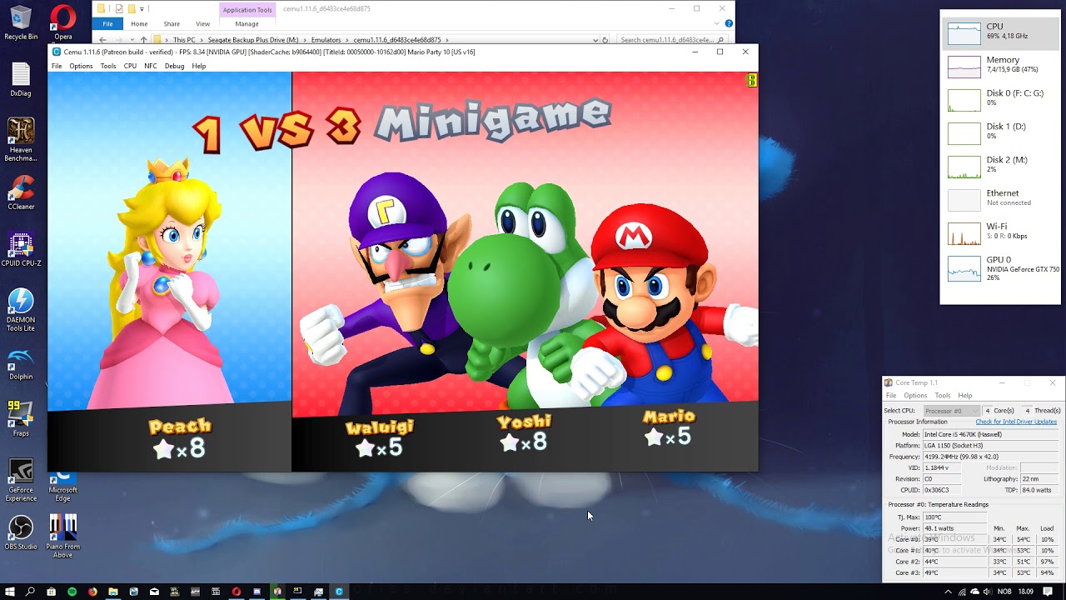This screenshot has height=600, width=1066.
Task: Expand Select CPU Processor #0 dropdown
Action: pyautogui.click(x=952, y=411)
